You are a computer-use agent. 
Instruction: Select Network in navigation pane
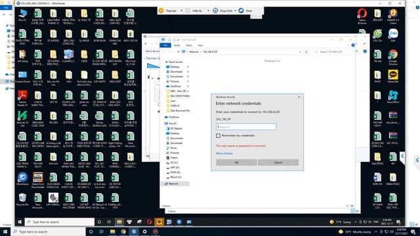[x=173, y=184]
